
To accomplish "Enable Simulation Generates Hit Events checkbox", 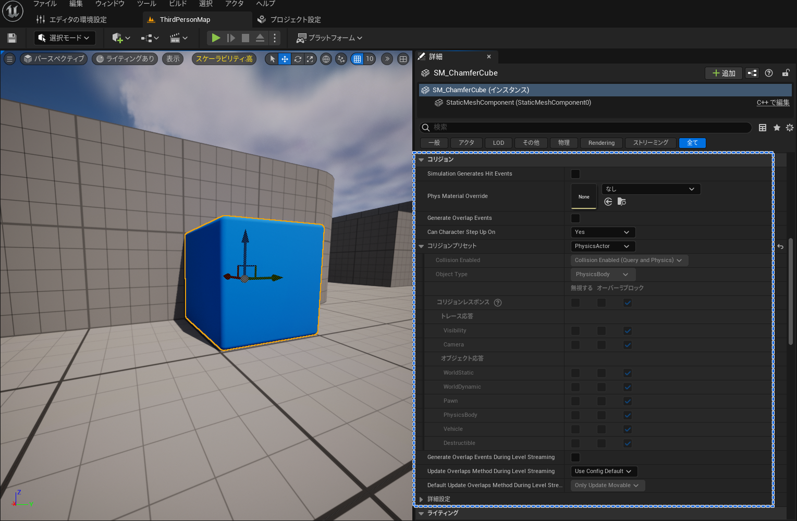I will click(575, 174).
